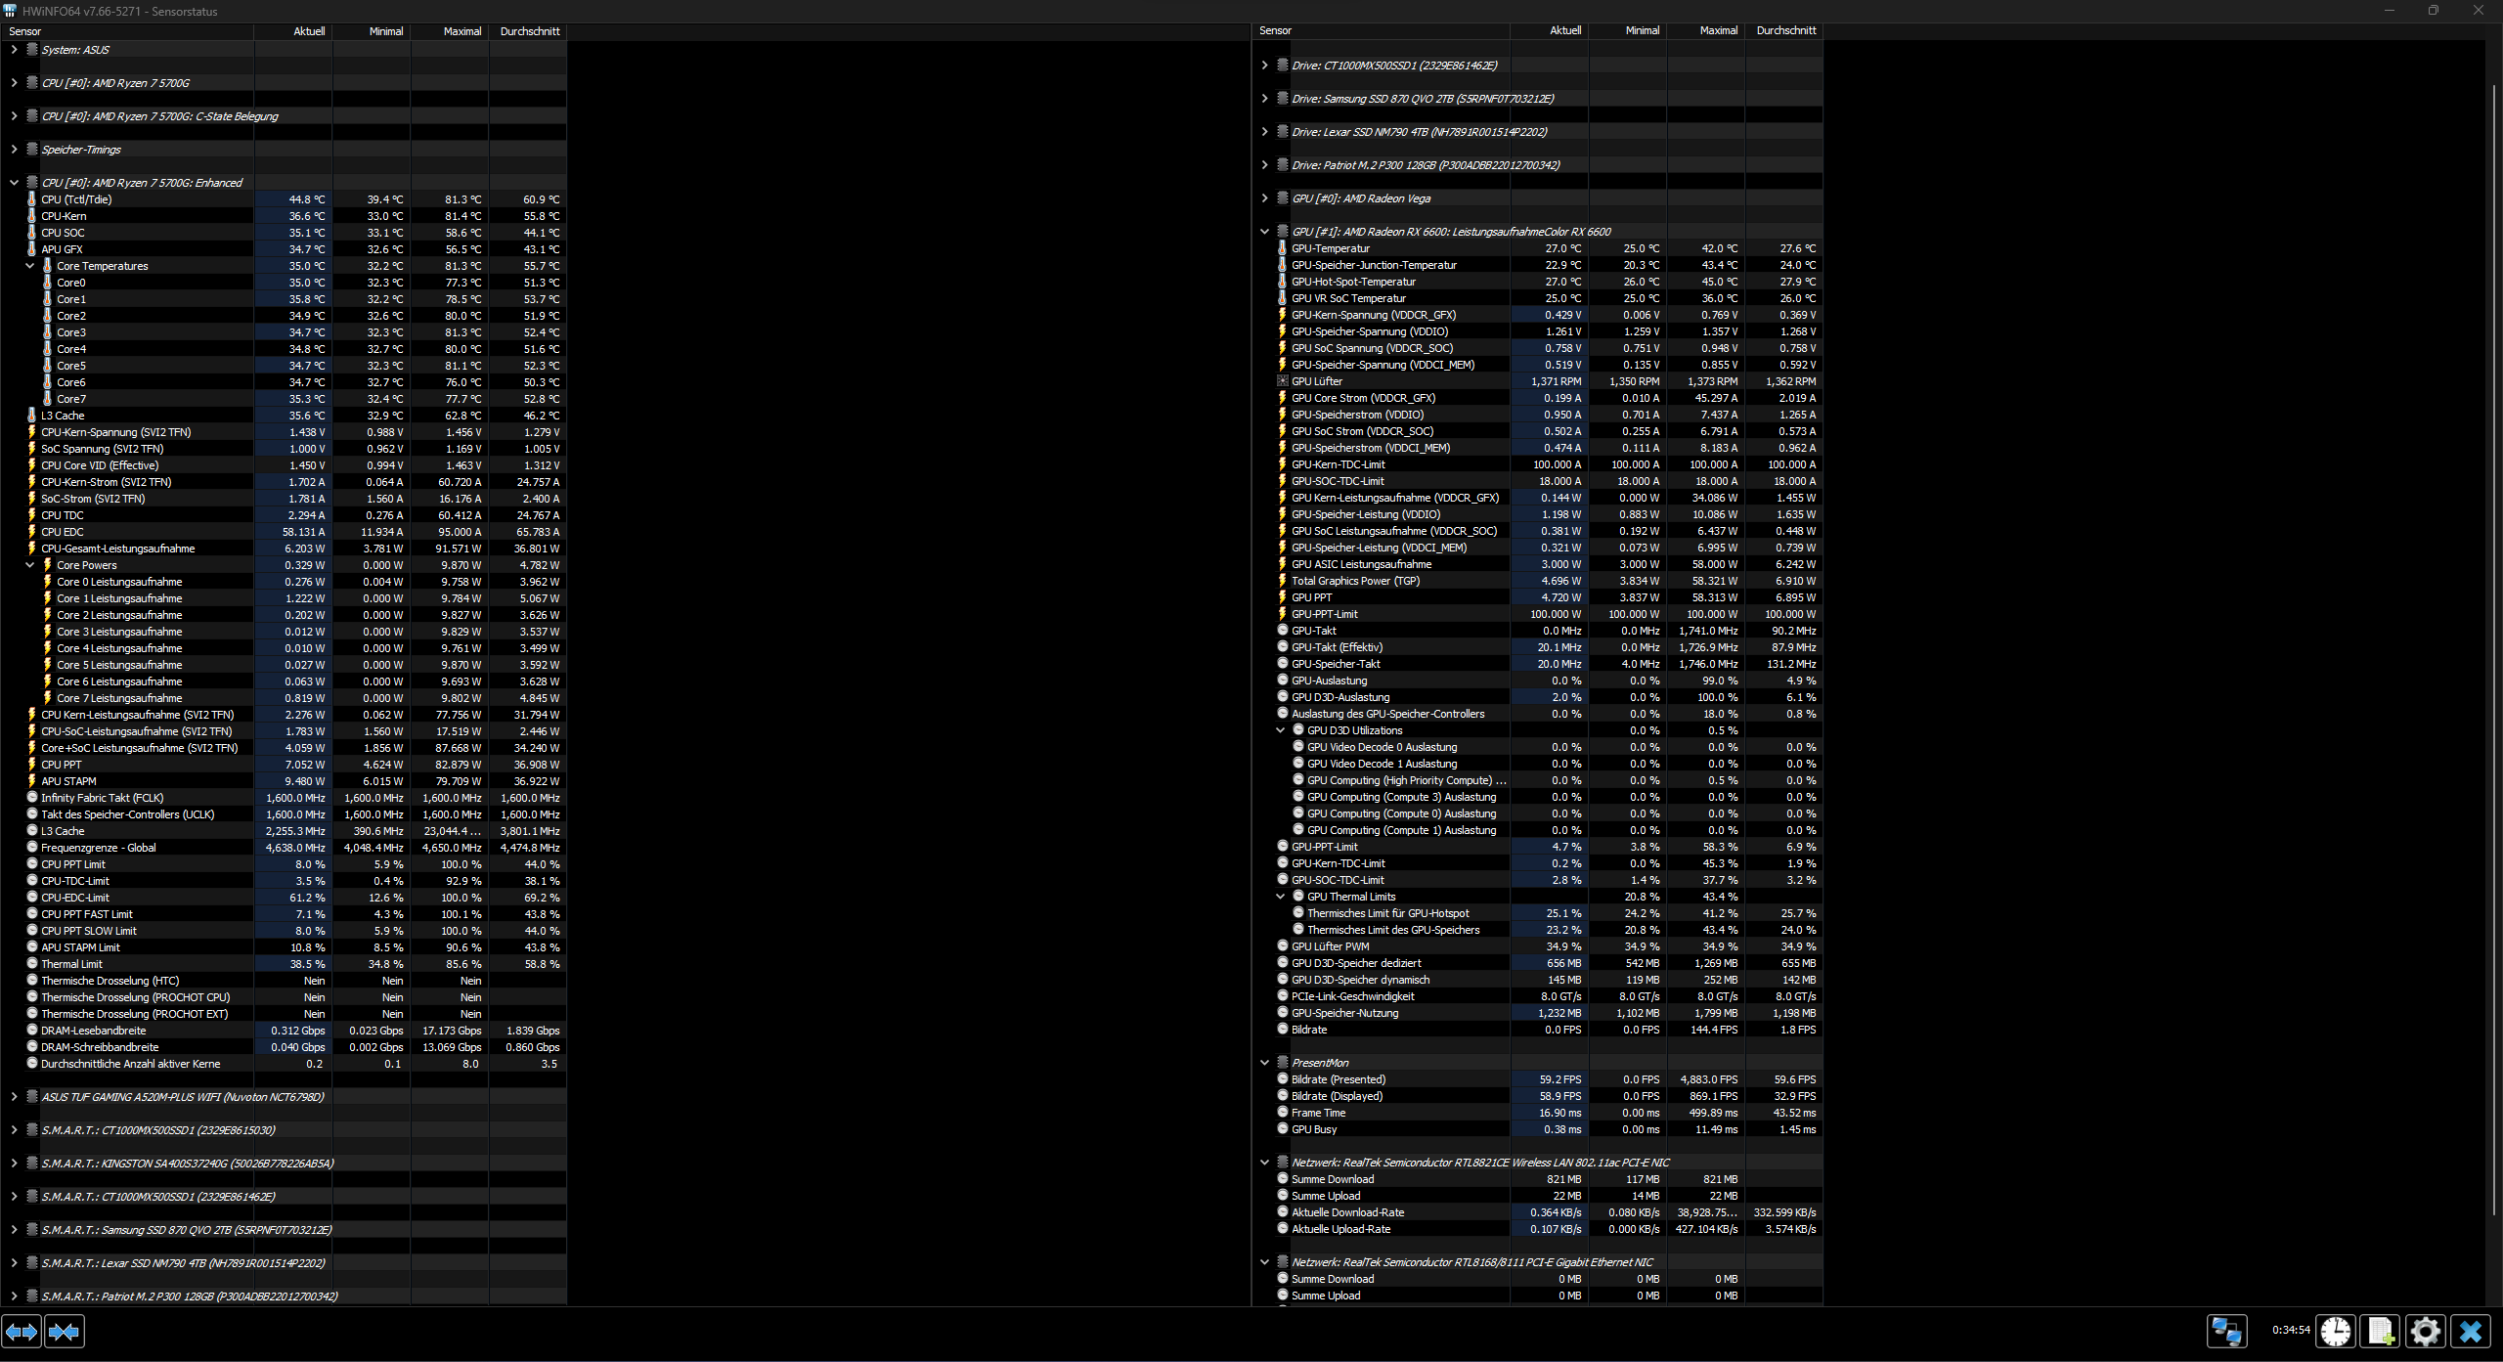Click CPU (Tctl/Tdie) thermometer icon
The height and width of the screenshot is (1362, 2503).
[x=32, y=199]
